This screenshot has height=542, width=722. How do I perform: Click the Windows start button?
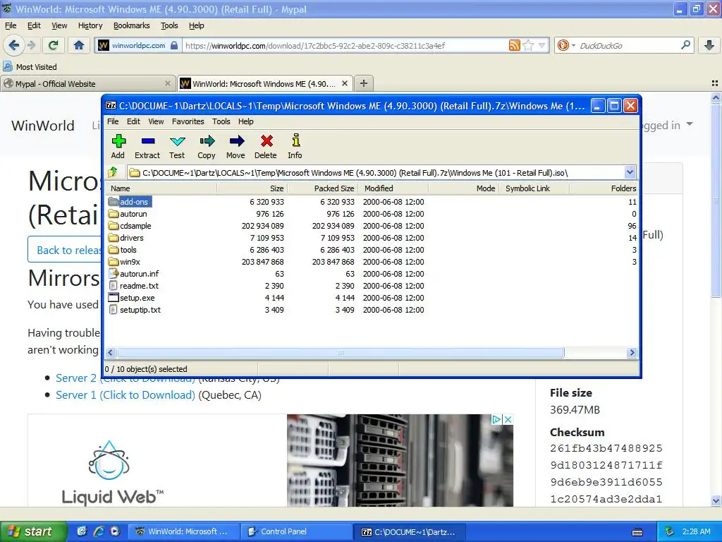pyautogui.click(x=33, y=531)
